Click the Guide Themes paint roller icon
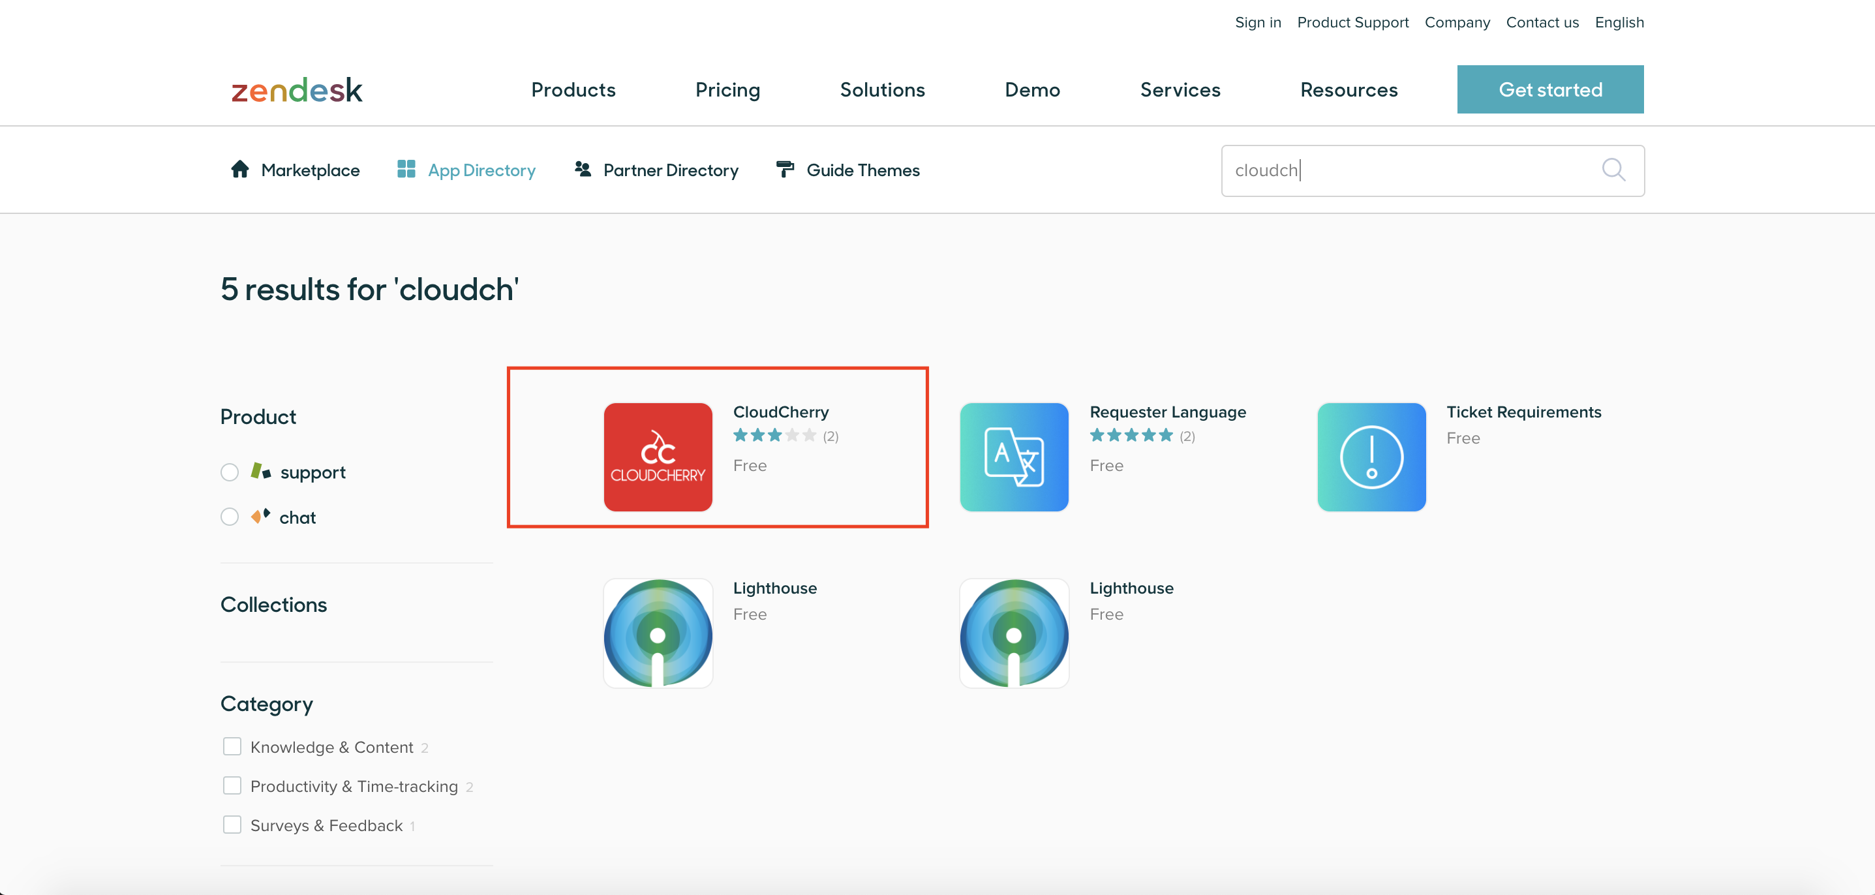 click(x=785, y=170)
